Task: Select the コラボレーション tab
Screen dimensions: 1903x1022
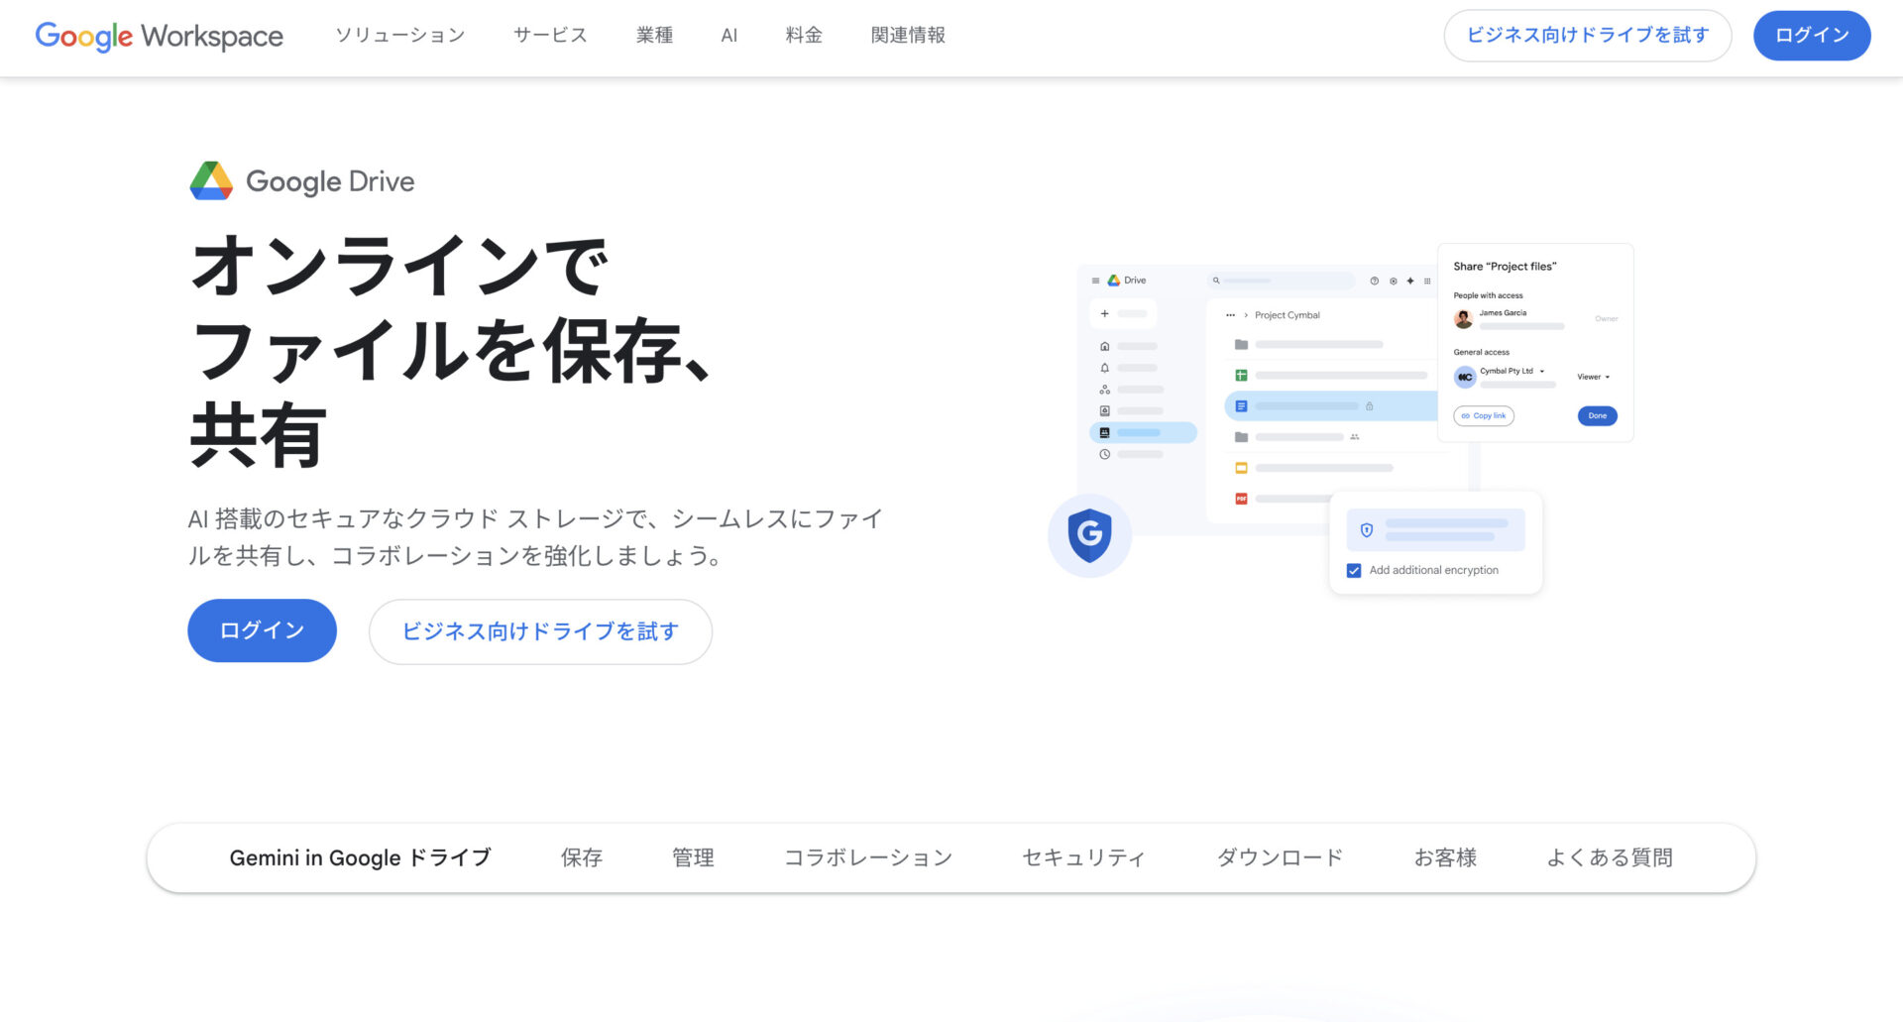Action: [868, 857]
